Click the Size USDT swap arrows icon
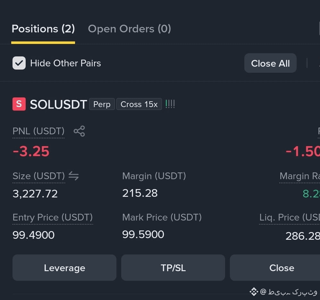 pyautogui.click(x=73, y=176)
